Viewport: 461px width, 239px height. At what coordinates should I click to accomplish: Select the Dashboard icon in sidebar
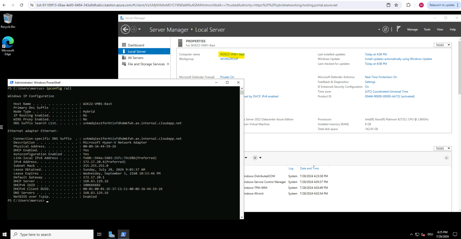click(x=124, y=45)
